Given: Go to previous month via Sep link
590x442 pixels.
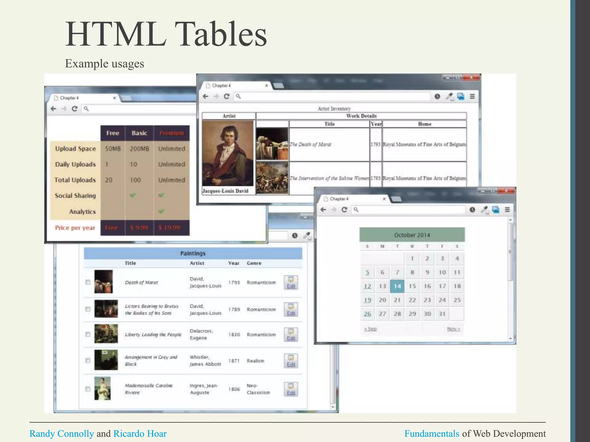Looking at the screenshot, I should pyautogui.click(x=370, y=329).
